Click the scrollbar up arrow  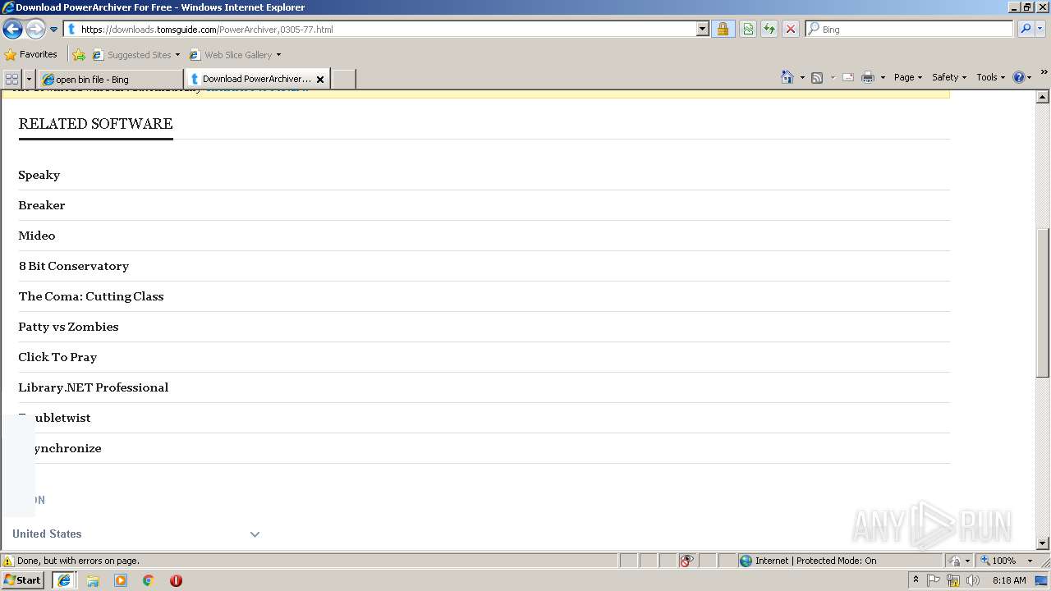click(x=1043, y=97)
